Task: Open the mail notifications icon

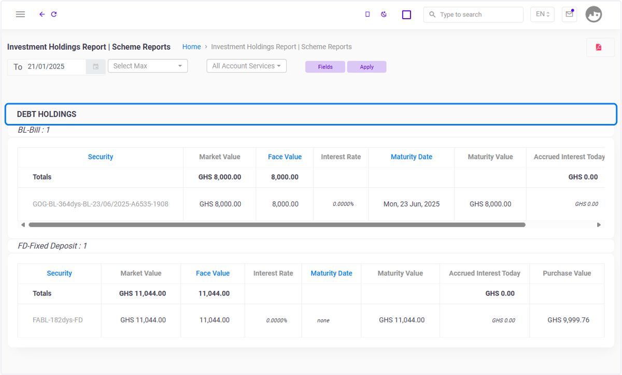Action: (x=569, y=15)
